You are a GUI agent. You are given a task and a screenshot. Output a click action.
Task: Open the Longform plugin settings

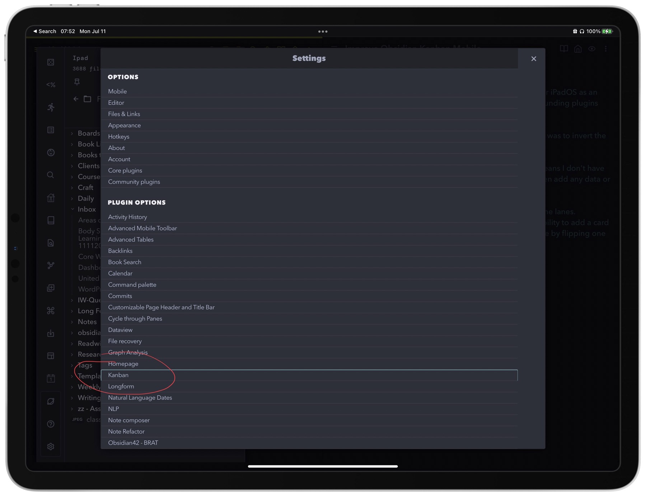click(x=121, y=386)
